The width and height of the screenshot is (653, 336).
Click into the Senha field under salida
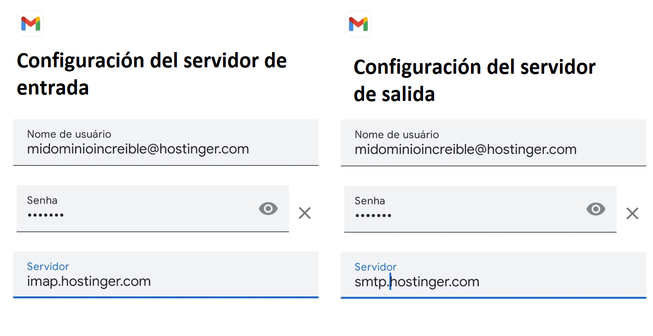480,209
